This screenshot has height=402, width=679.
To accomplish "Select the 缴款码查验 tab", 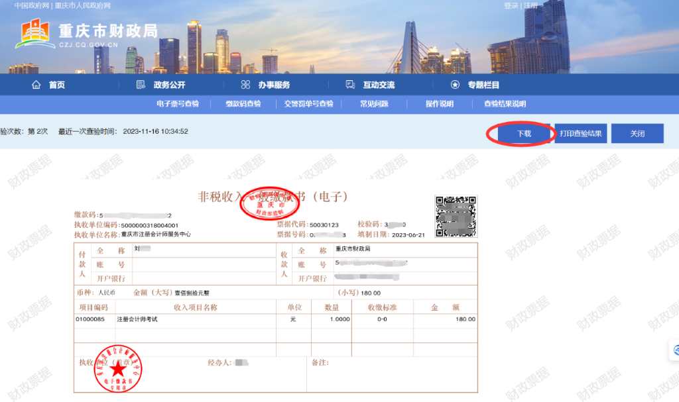I will click(x=243, y=104).
